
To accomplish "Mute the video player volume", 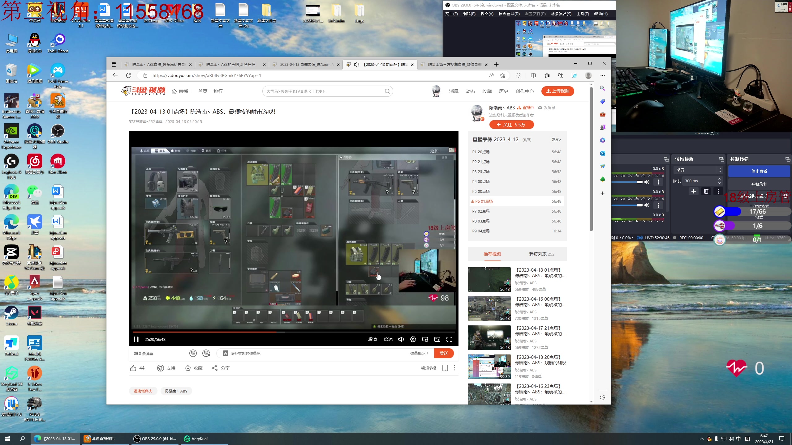I will [x=401, y=339].
